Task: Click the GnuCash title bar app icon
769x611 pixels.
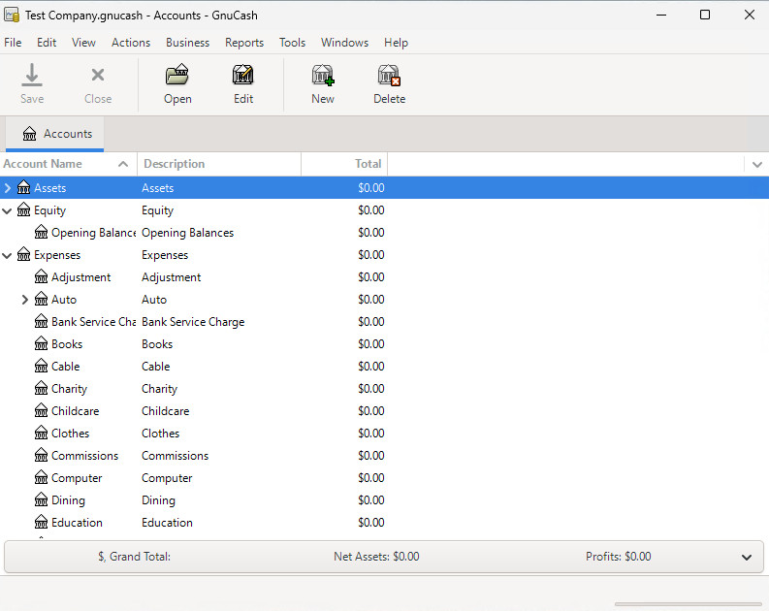Action: pos(12,15)
